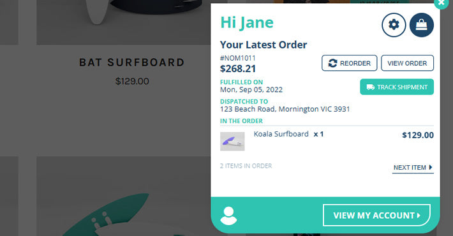Select order number #NOM1011
453x236 pixels.
tap(238, 58)
